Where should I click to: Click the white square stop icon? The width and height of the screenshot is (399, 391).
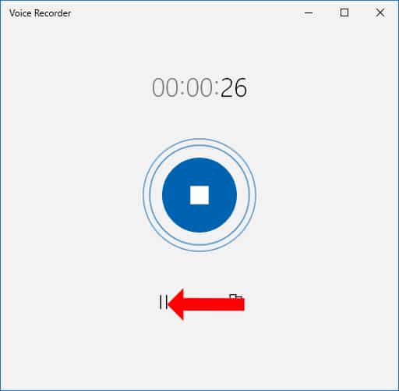click(x=199, y=195)
